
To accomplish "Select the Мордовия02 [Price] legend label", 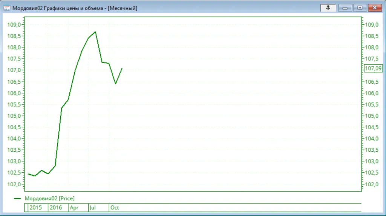I will [x=49, y=198].
